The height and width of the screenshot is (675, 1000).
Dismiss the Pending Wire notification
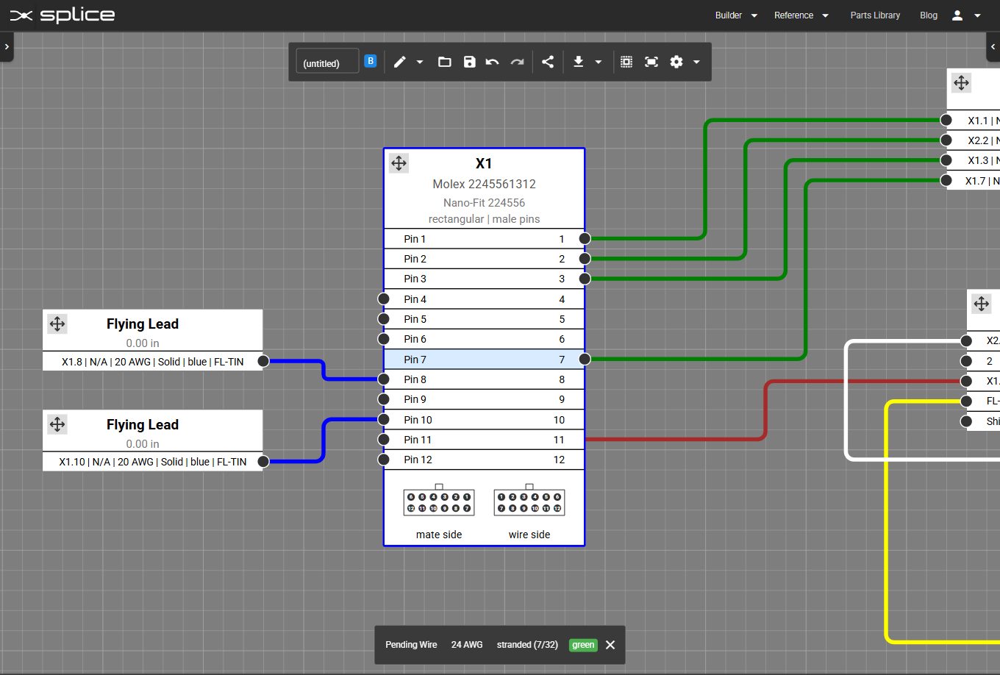tap(610, 645)
